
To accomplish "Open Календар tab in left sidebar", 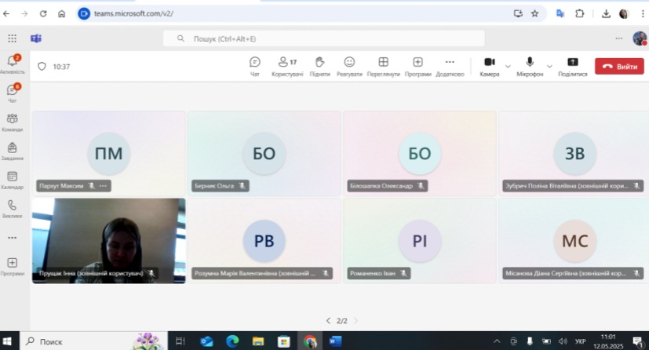I will (x=12, y=180).
